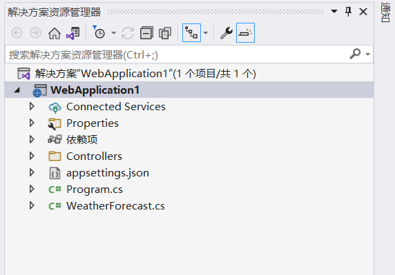This screenshot has width=395, height=275.
Task: Expand the Connected Services node
Action: [x=32, y=106]
